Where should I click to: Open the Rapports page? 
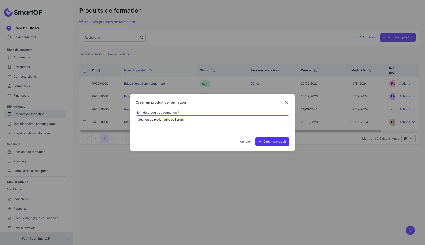point(17,209)
